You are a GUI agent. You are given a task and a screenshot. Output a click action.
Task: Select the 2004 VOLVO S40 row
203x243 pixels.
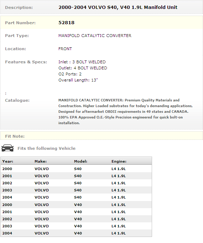coord(76,197)
